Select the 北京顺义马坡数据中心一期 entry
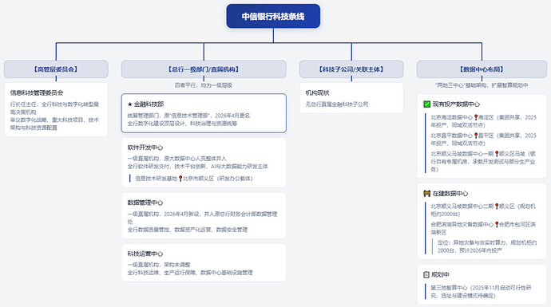 point(484,161)
